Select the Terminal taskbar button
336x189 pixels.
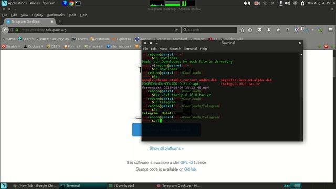tap(83, 186)
